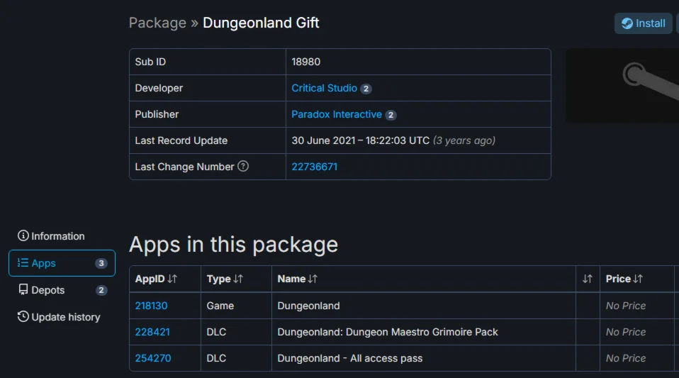Open change number 22736671 link
The width and height of the screenshot is (679, 378).
(314, 167)
